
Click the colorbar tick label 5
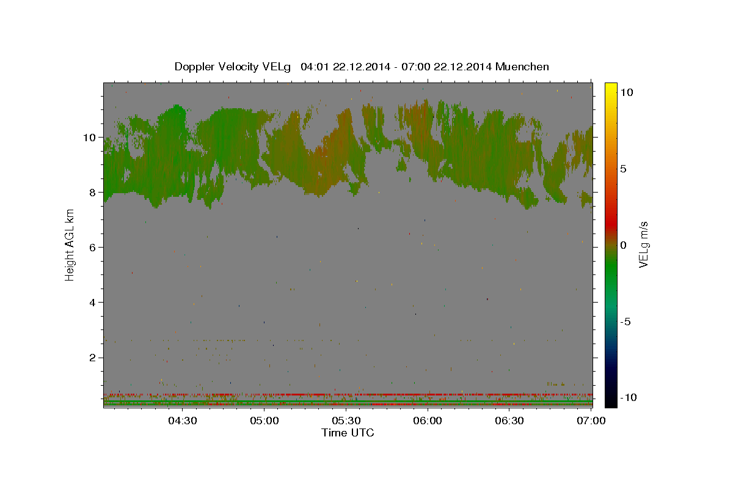[x=623, y=169]
